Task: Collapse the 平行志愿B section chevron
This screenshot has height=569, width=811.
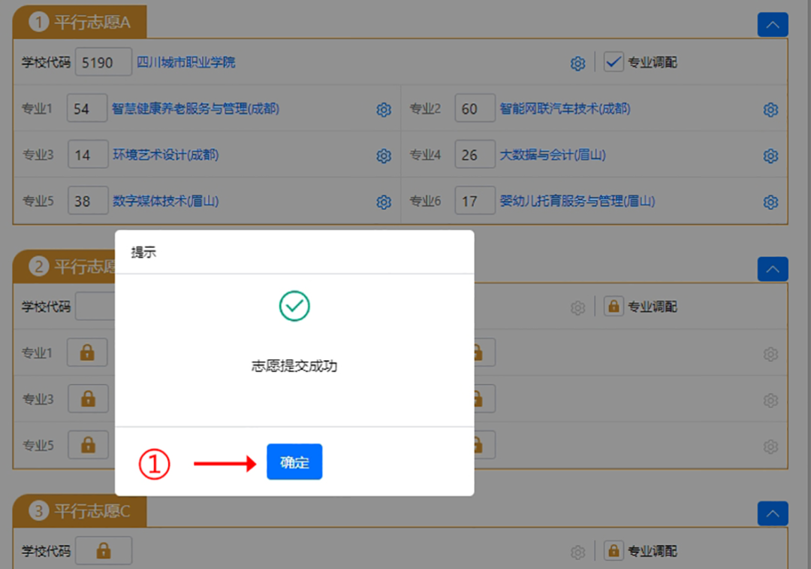Action: click(x=773, y=269)
